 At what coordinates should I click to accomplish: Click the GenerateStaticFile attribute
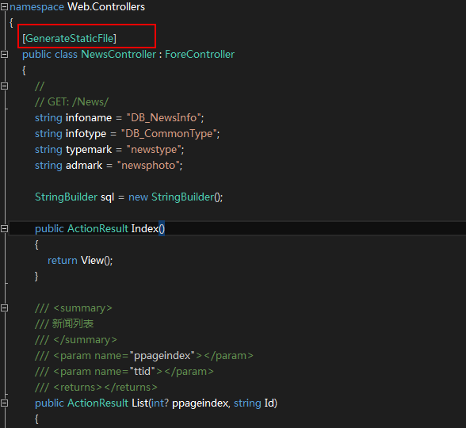[x=69, y=39]
